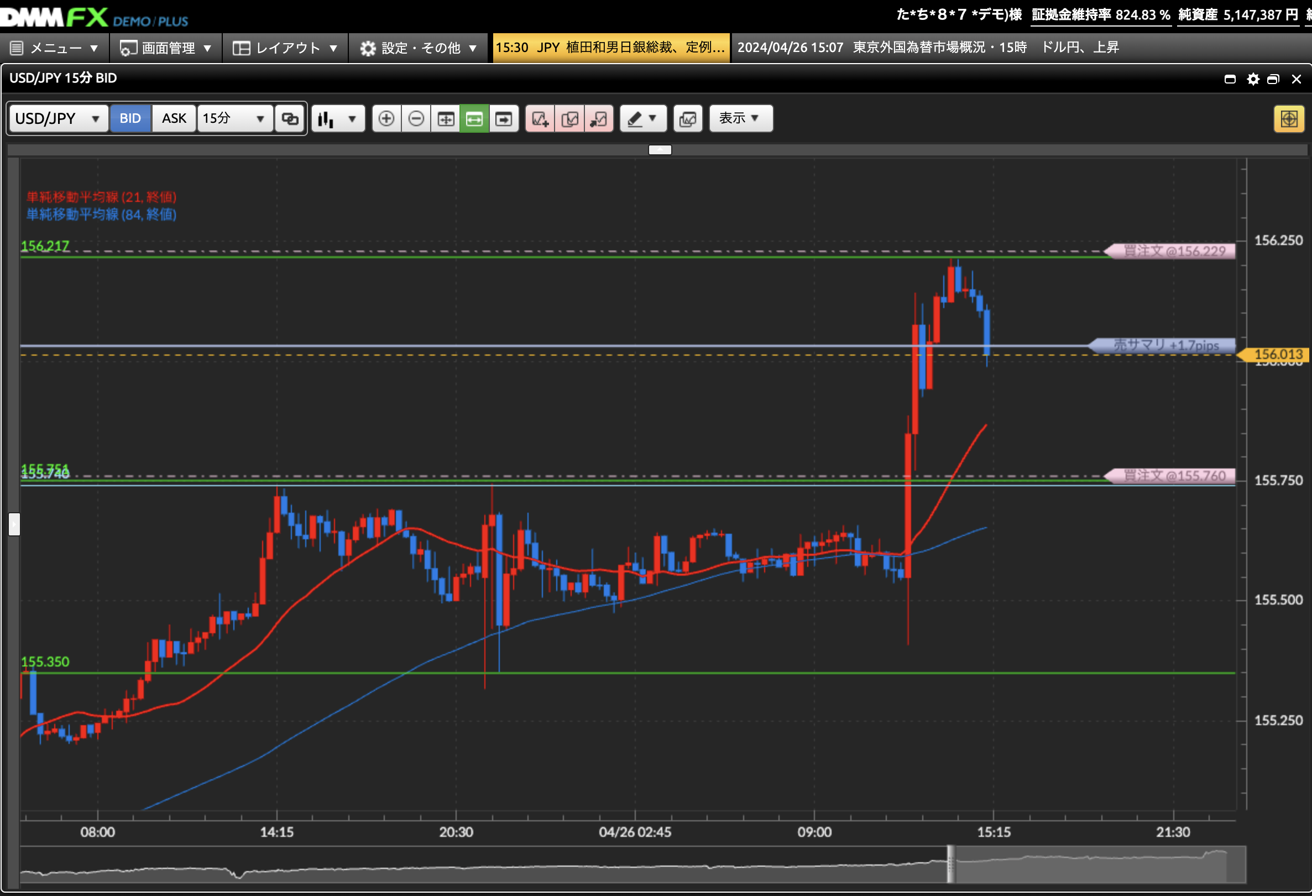This screenshot has height=896, width=1312.
Task: Click the 単純移動平均線 (21, 終値) legend
Action: click(102, 197)
